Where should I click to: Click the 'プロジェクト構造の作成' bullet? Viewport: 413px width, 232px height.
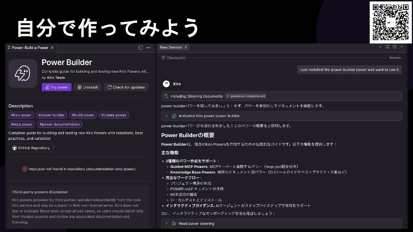click(x=191, y=183)
